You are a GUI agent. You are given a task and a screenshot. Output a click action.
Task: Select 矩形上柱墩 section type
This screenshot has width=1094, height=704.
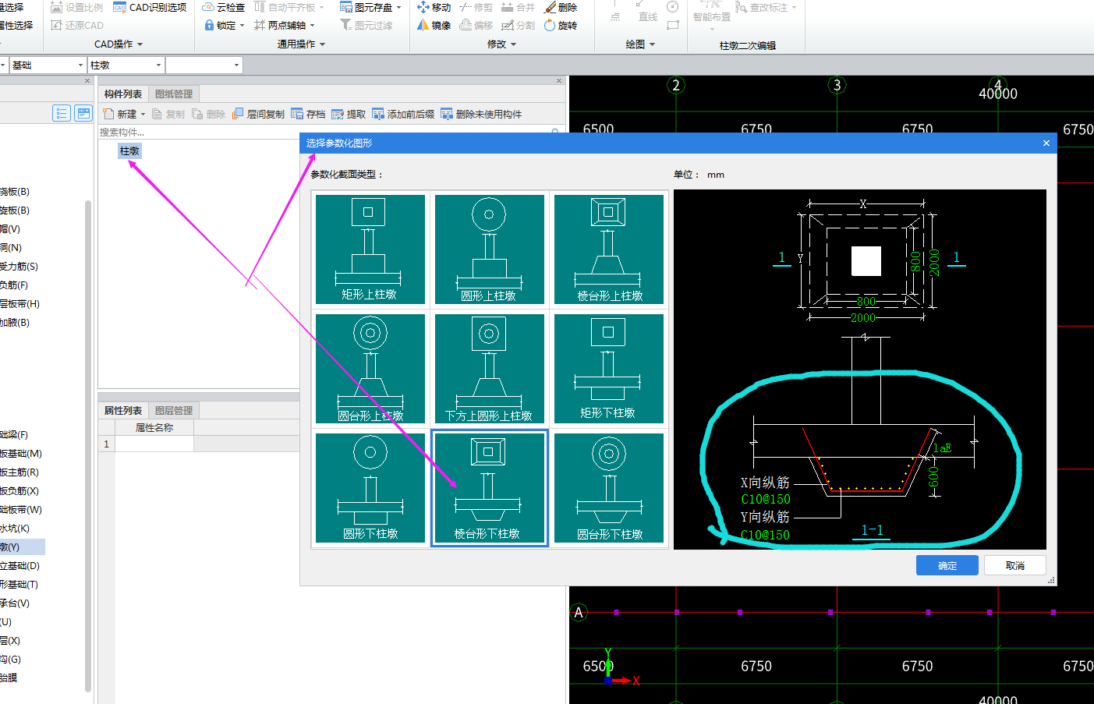click(x=370, y=249)
